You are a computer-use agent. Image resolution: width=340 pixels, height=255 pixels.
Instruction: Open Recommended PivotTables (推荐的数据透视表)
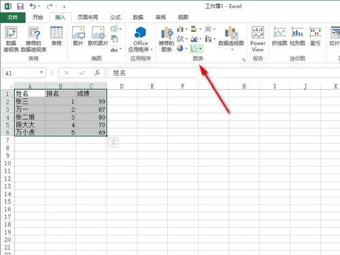click(33, 39)
